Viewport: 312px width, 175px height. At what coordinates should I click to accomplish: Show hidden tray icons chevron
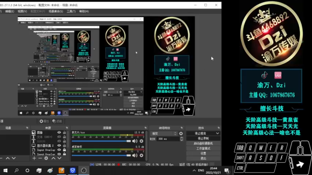tap(194, 170)
